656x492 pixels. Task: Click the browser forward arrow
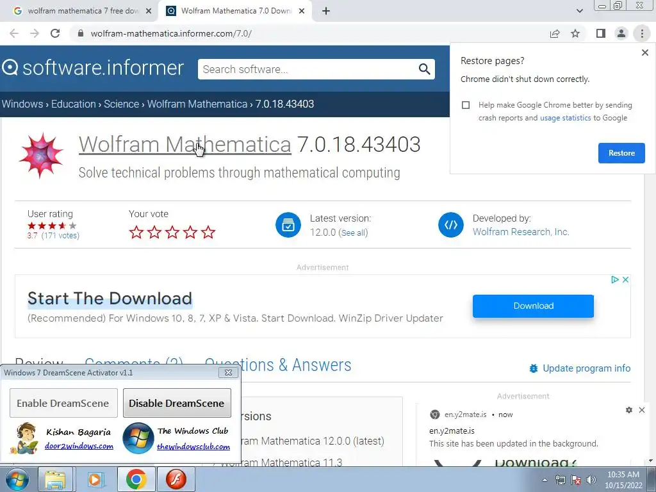pos(35,33)
